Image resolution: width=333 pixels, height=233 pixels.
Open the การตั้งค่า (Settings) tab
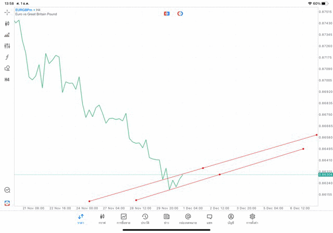point(252,219)
